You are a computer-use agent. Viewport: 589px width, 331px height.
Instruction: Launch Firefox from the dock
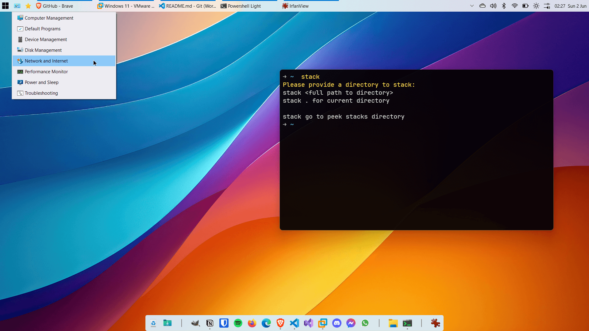click(252, 323)
